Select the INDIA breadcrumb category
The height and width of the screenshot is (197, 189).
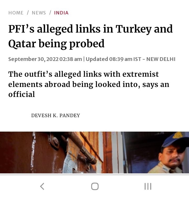click(x=61, y=13)
